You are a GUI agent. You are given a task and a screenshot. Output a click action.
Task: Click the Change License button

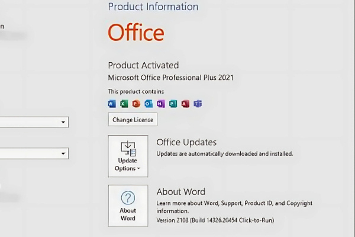133,120
